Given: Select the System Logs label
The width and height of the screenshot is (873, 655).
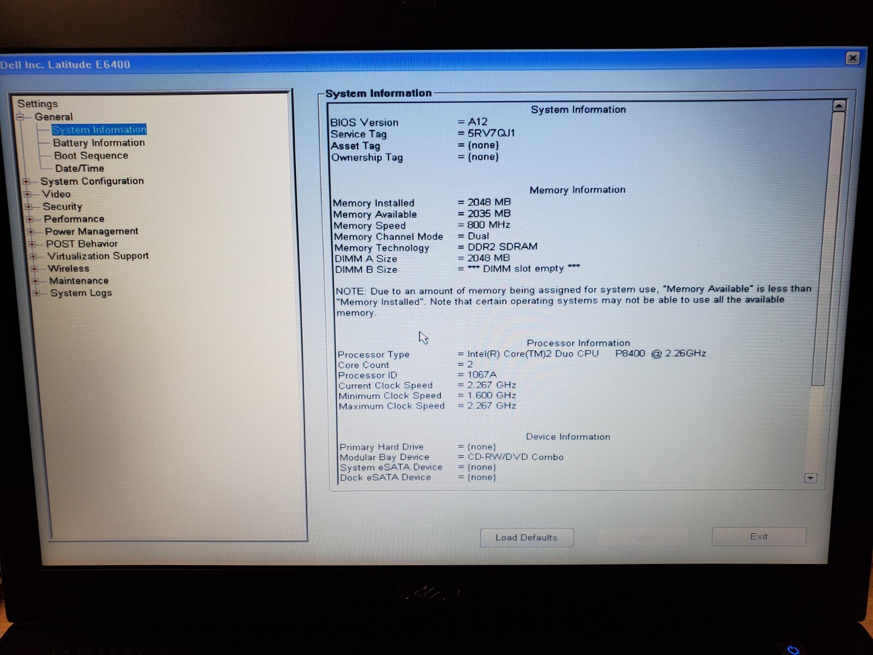Looking at the screenshot, I should 81,293.
